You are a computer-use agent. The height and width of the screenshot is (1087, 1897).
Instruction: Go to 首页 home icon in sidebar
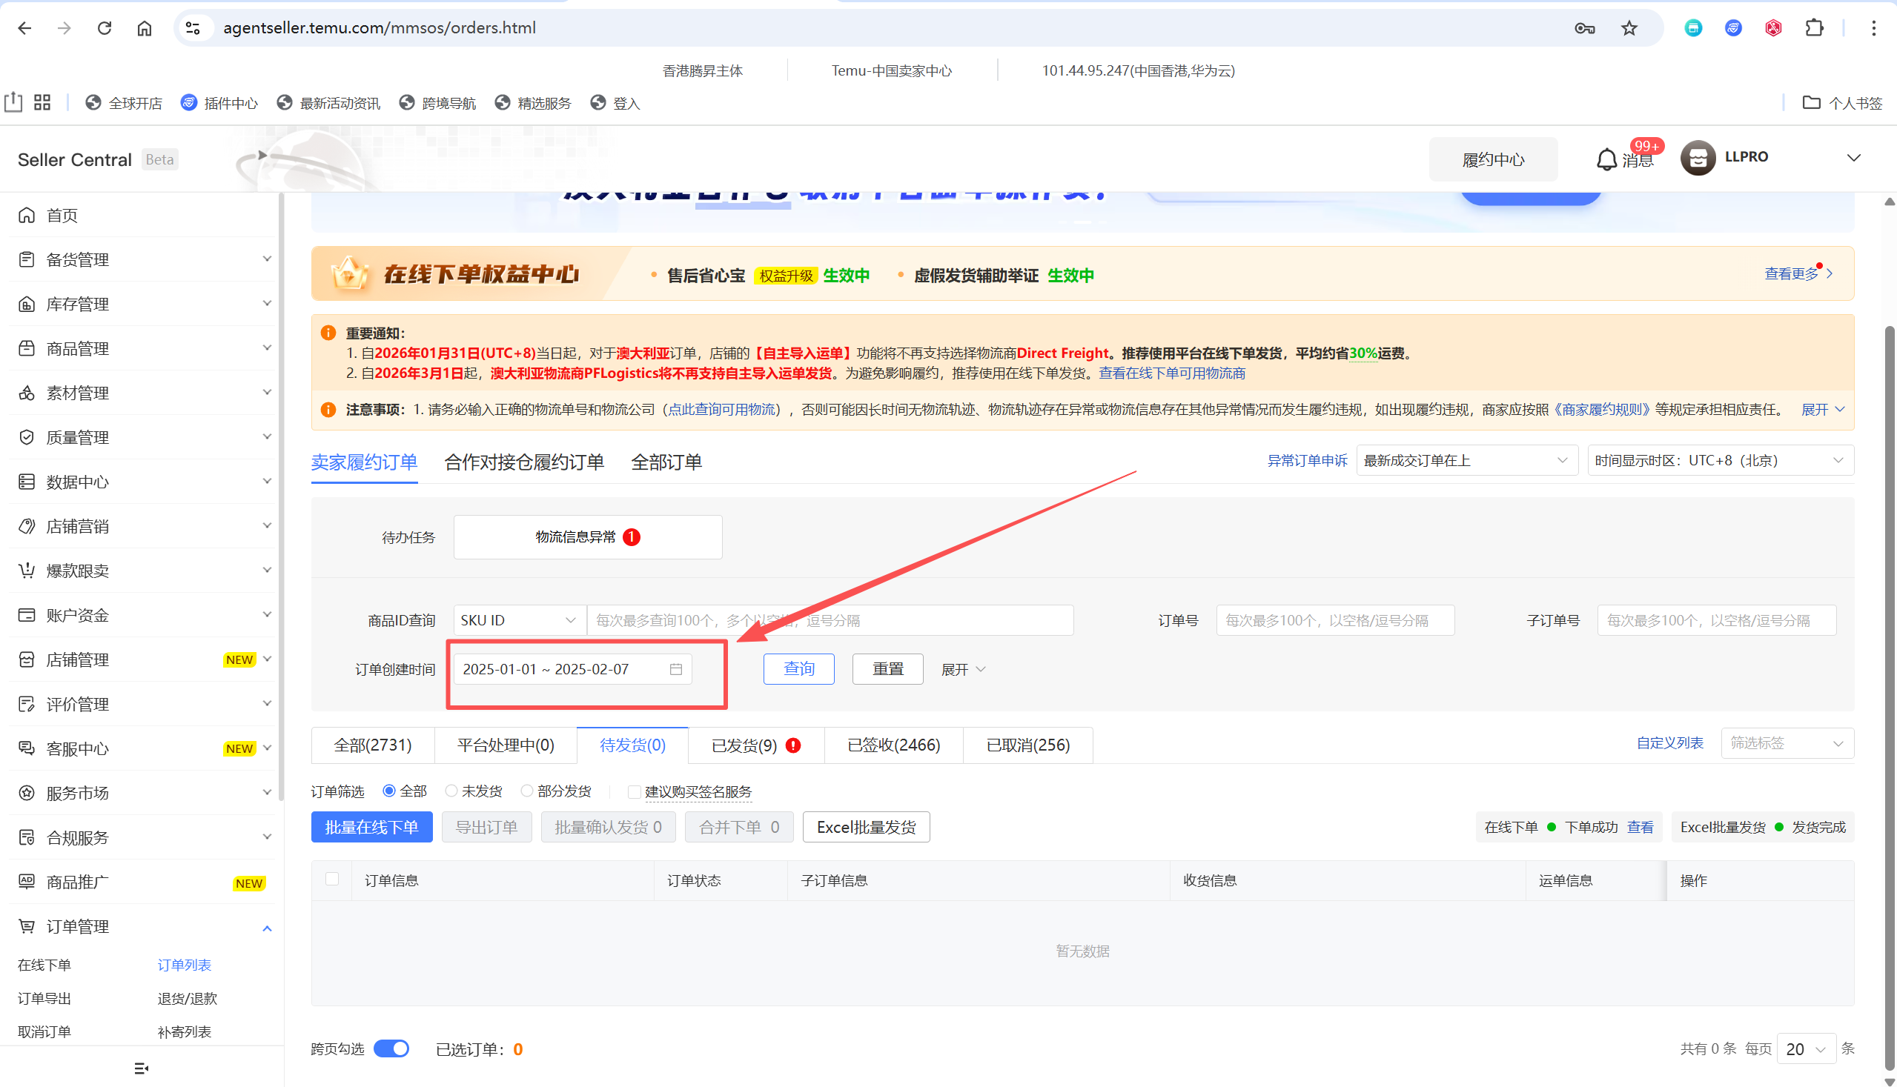(27, 215)
